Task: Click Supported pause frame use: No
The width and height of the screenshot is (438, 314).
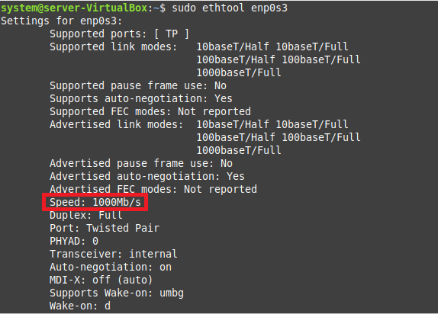Action: (x=138, y=85)
